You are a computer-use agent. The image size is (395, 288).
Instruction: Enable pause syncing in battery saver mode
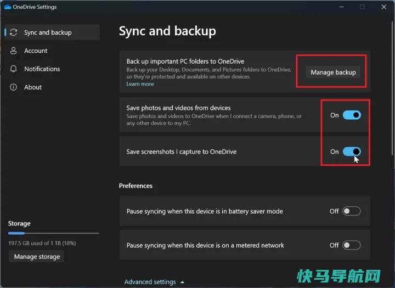pos(352,211)
